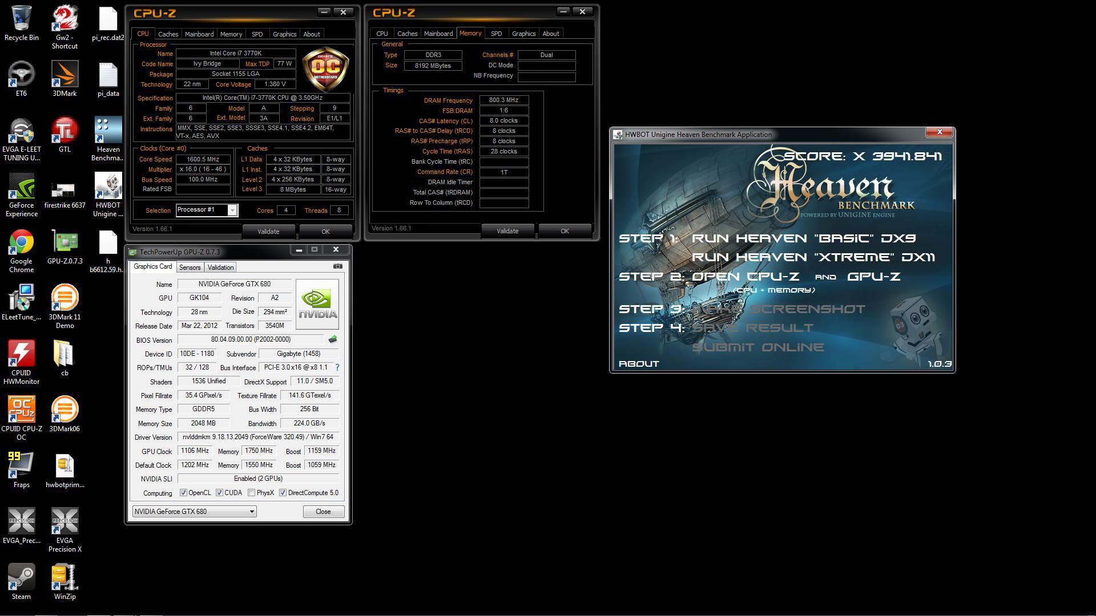This screenshot has width=1096, height=616.
Task: Open CPUID HWMonitor from the desktop
Action: point(21,363)
